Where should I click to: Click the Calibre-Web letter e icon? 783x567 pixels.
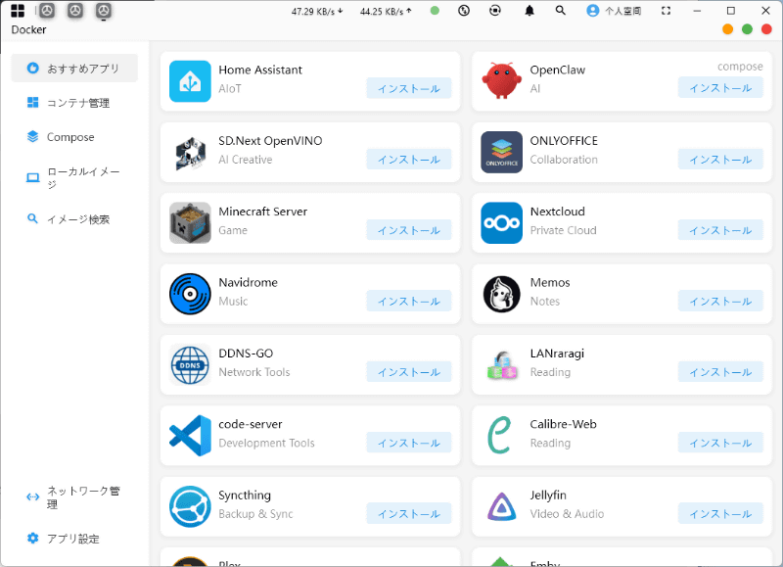(x=499, y=435)
